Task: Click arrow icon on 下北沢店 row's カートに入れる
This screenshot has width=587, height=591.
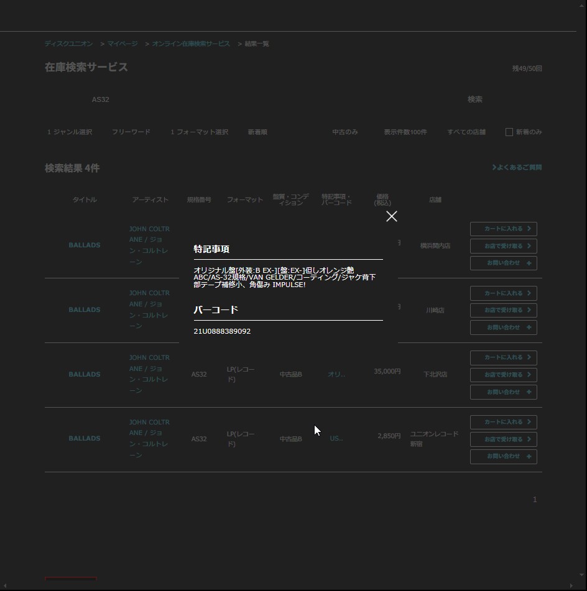Action: pos(529,357)
